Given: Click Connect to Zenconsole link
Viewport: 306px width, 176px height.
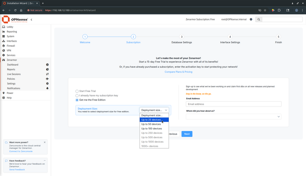Looking at the screenshot, I should click(x=21, y=151).
